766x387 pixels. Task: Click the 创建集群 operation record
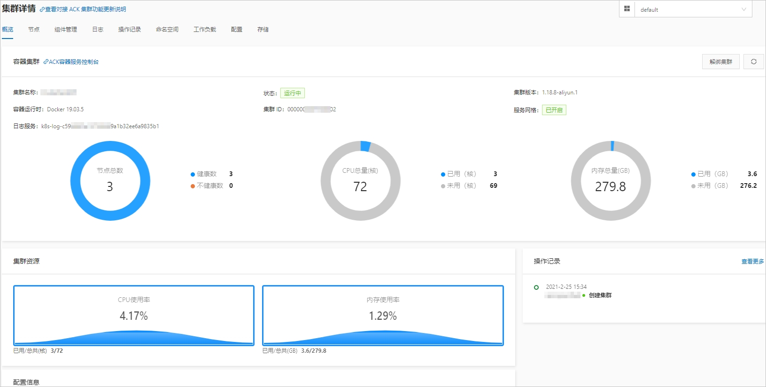[600, 295]
